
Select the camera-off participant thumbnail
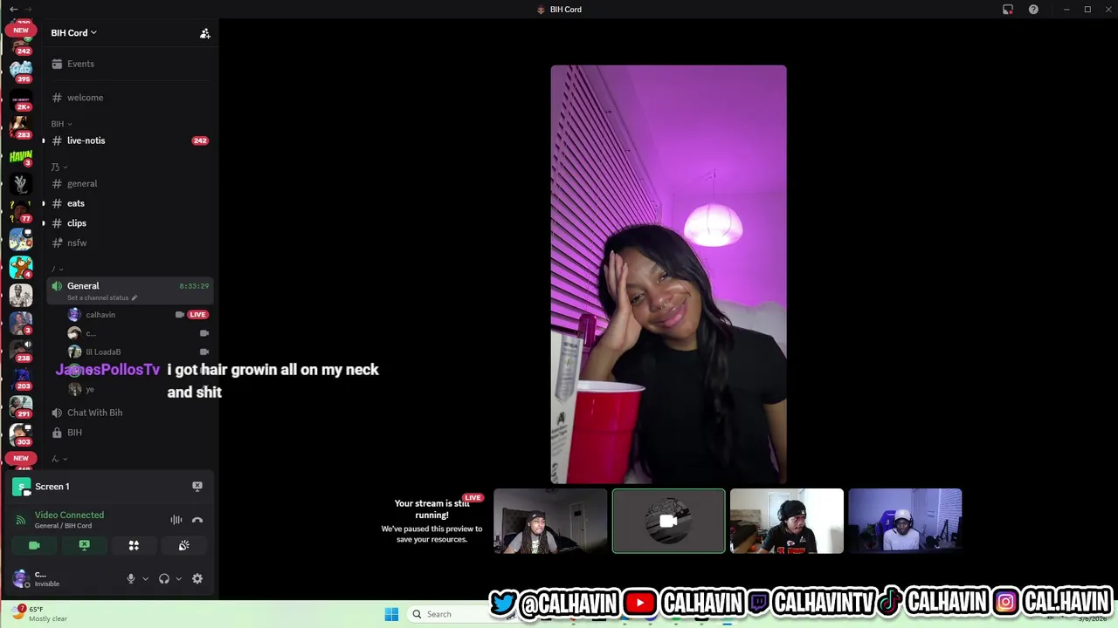click(668, 522)
